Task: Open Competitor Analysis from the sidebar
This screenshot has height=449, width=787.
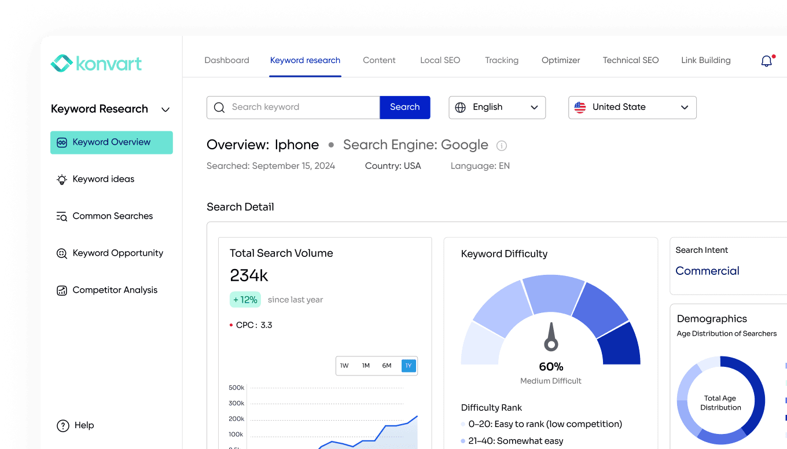Action: [115, 290]
